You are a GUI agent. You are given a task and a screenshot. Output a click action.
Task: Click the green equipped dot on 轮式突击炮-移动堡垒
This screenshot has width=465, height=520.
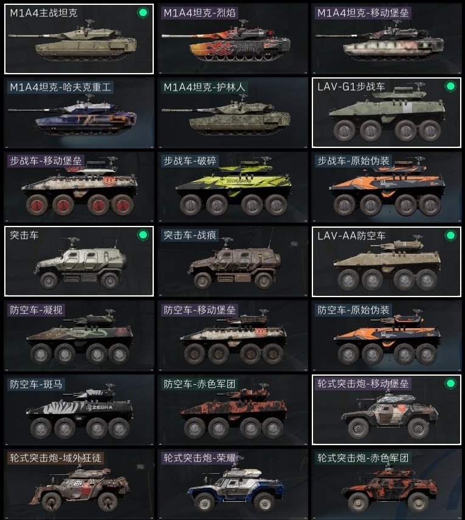click(450, 384)
